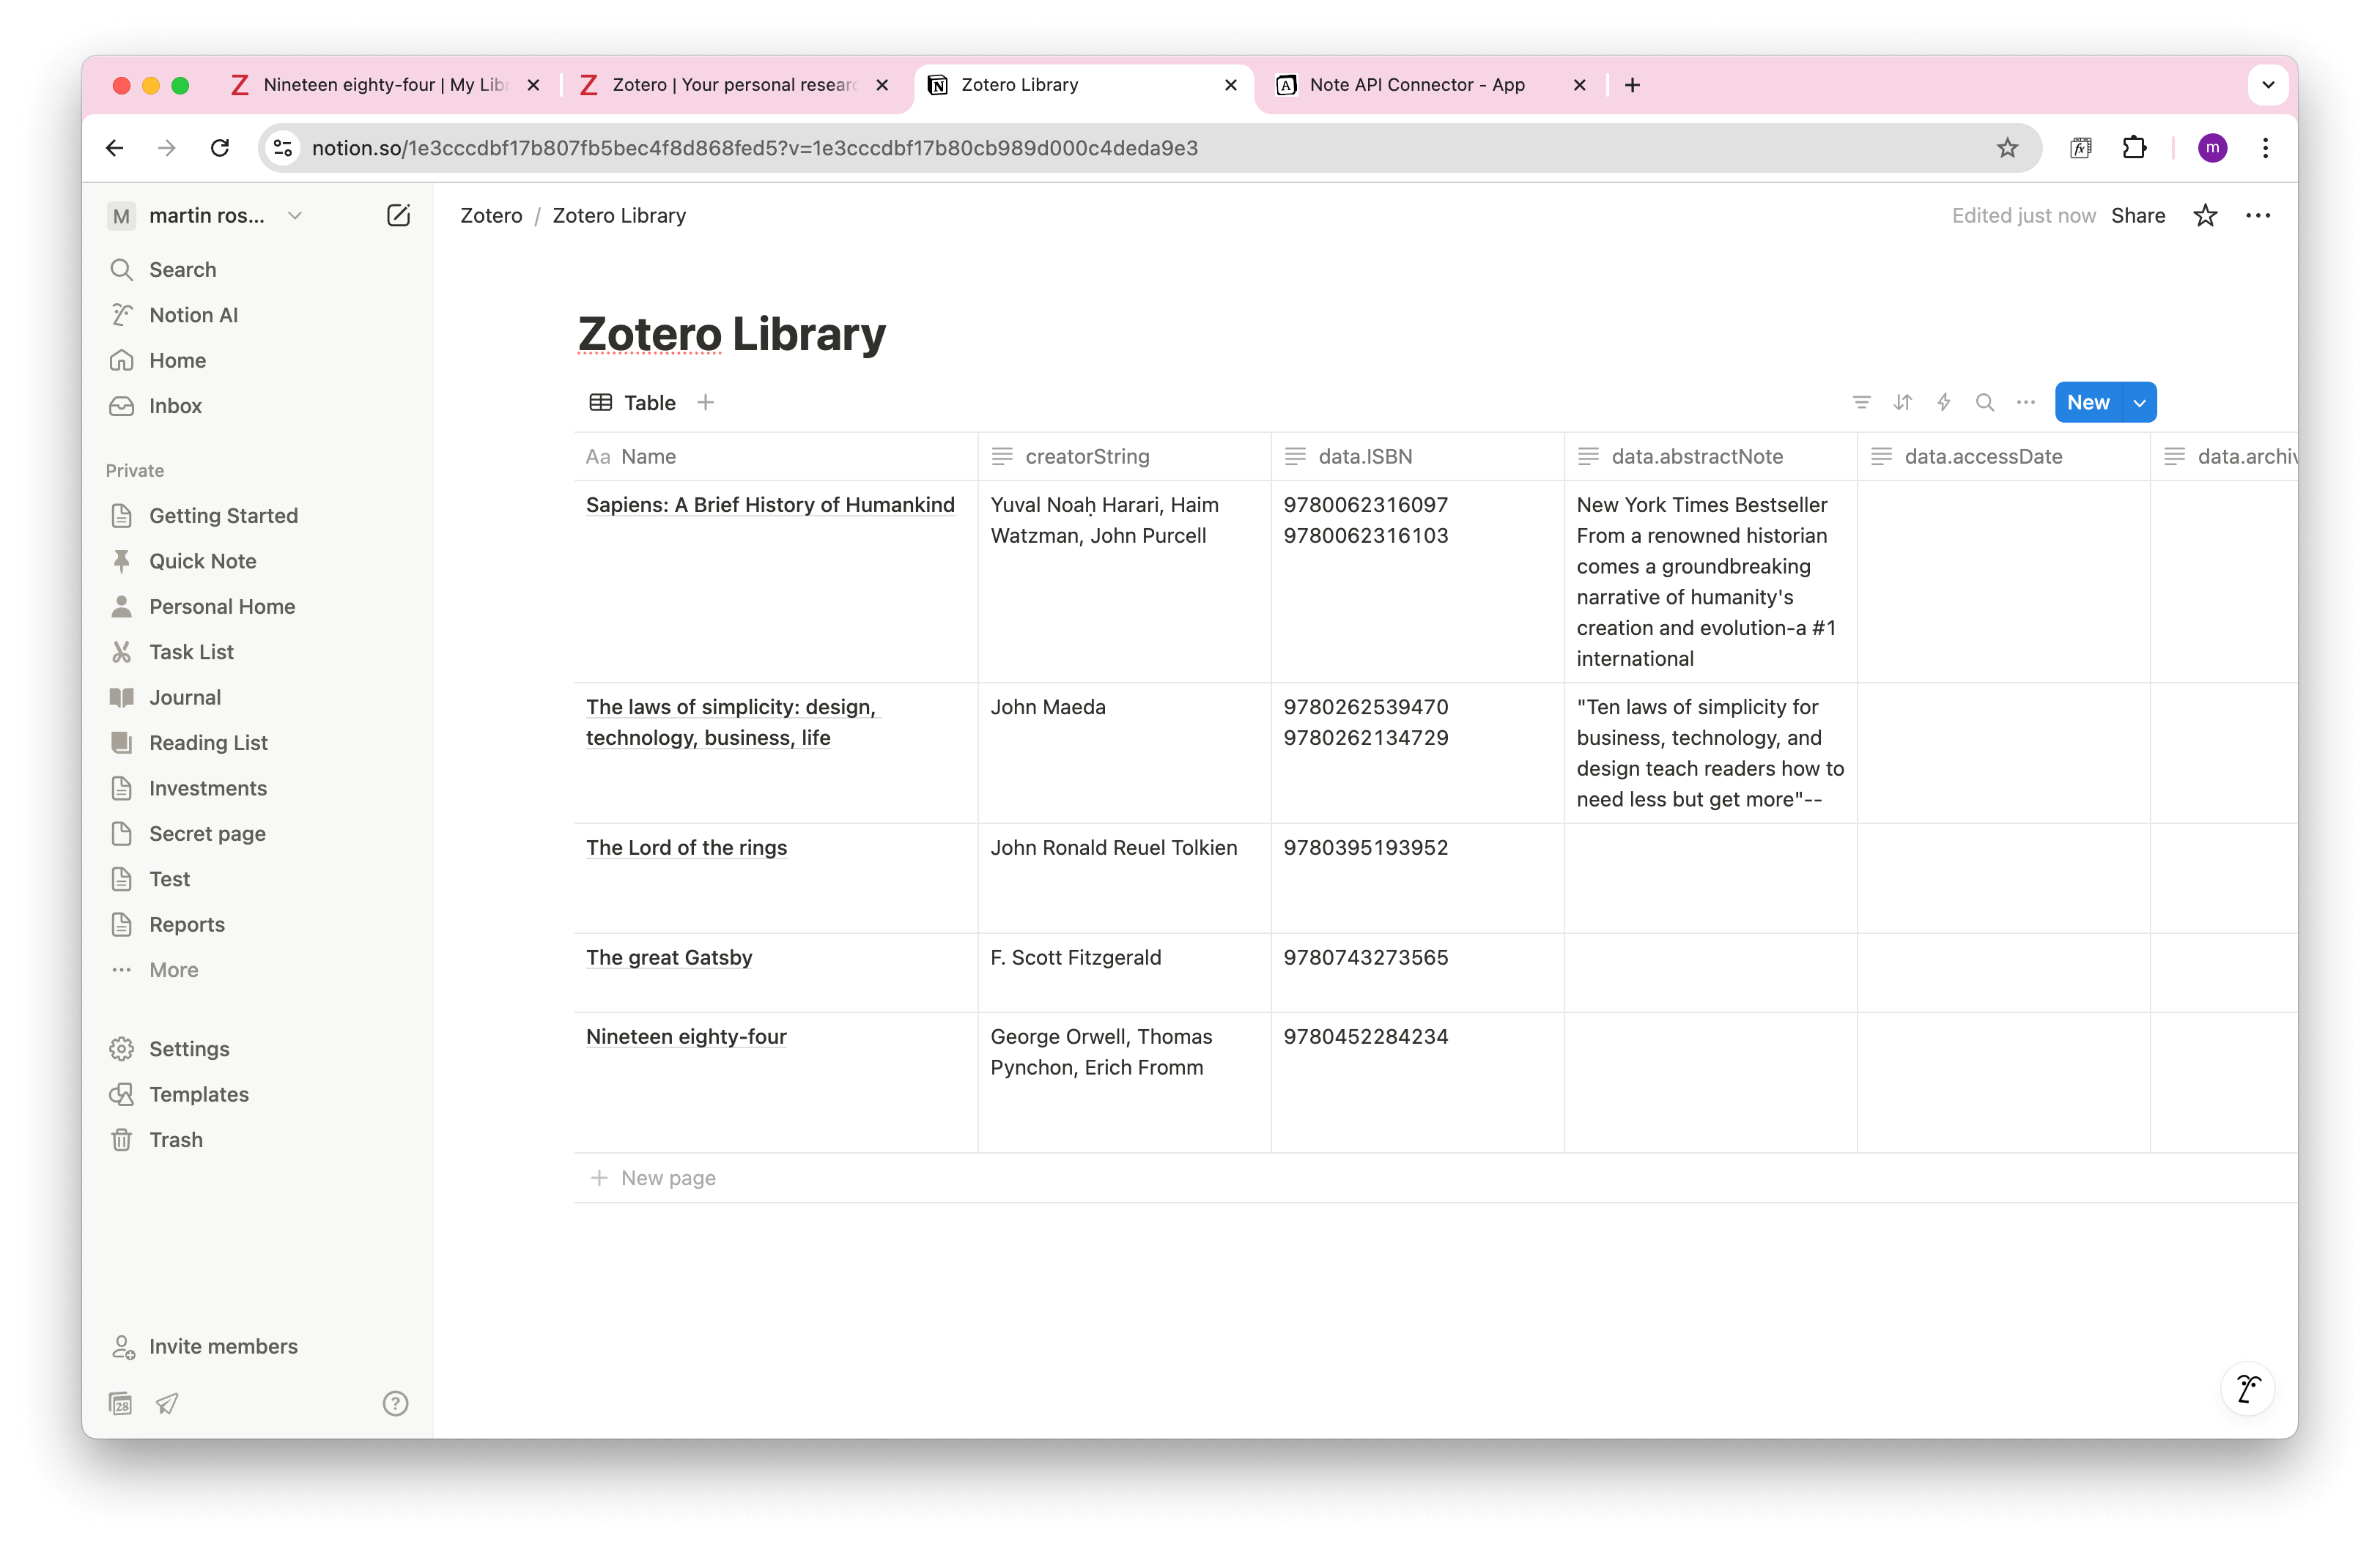
Task: Click Share button
Action: coord(2138,216)
